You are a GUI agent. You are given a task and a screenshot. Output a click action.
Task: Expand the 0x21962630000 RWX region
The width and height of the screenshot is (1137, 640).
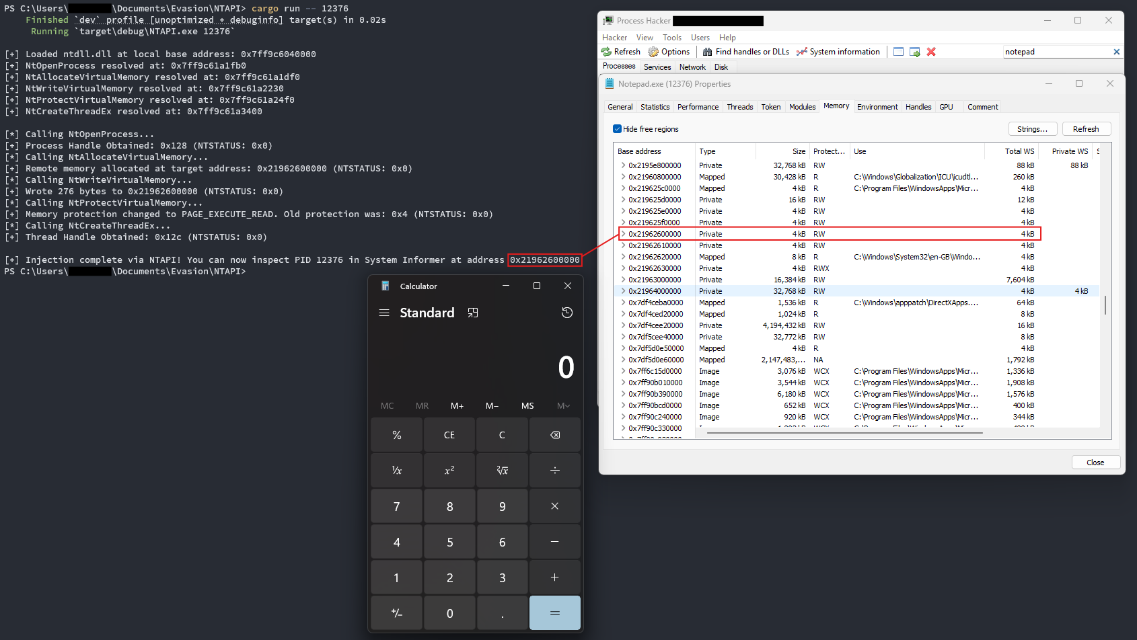[x=623, y=268]
